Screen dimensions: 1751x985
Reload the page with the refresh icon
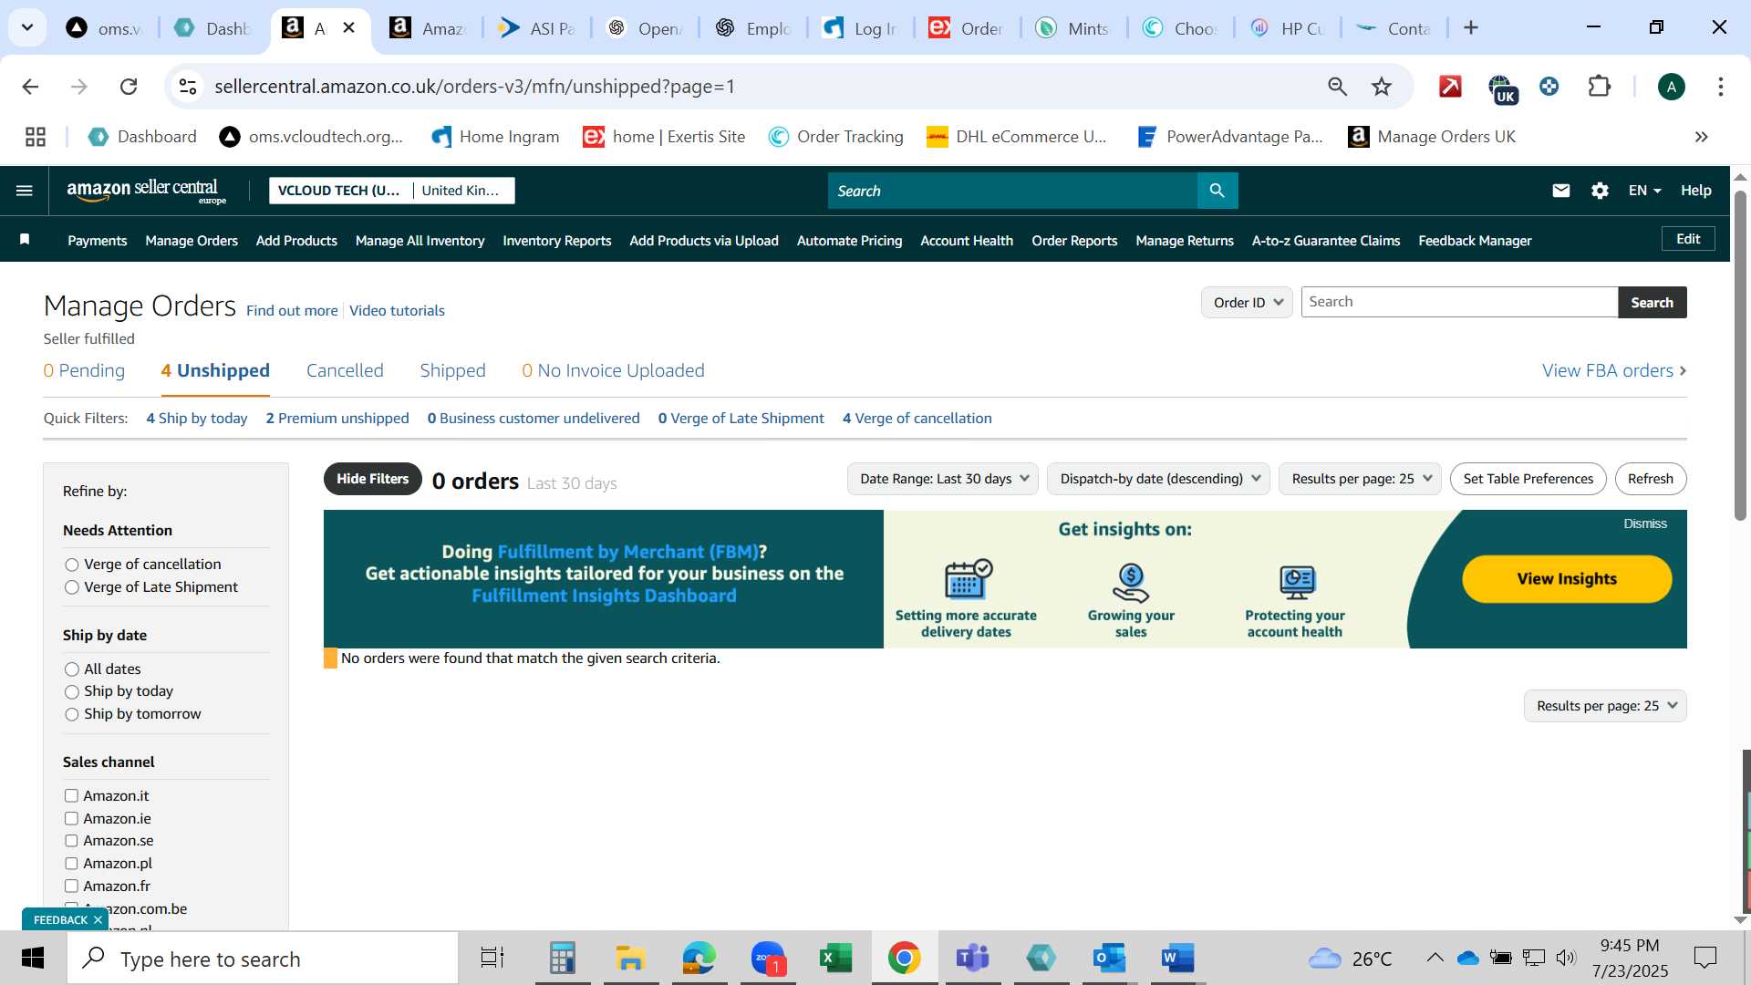129,87
